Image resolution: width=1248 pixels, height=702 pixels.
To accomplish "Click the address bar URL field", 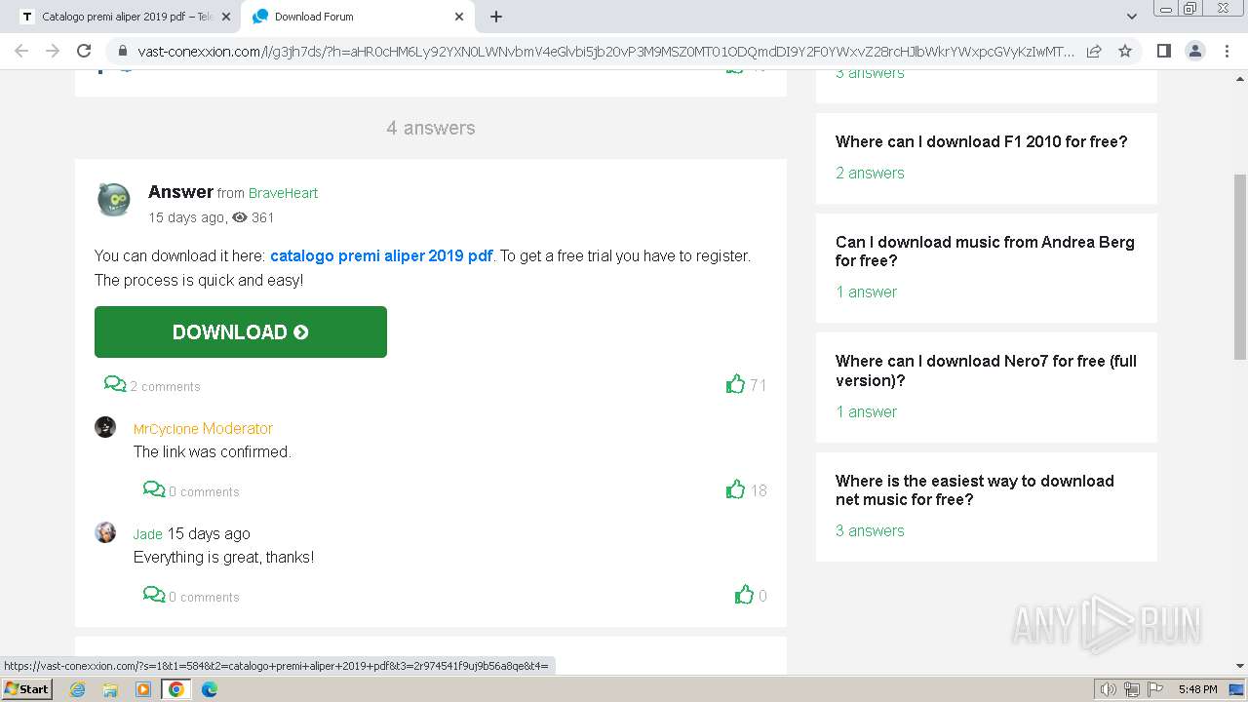I will pos(604,51).
